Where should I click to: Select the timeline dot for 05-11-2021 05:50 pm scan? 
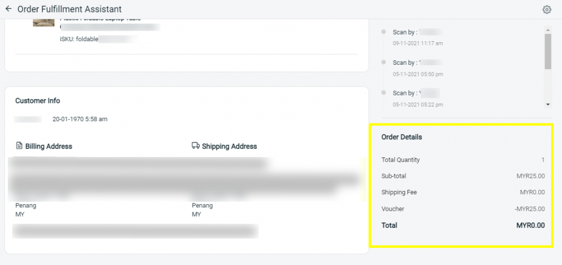pos(384,63)
